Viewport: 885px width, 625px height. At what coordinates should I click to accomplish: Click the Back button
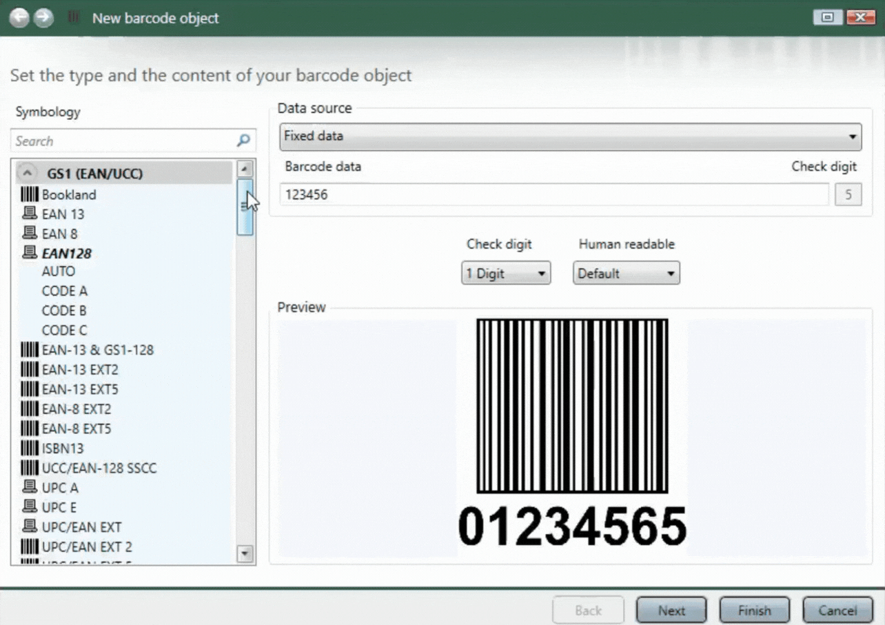click(588, 611)
